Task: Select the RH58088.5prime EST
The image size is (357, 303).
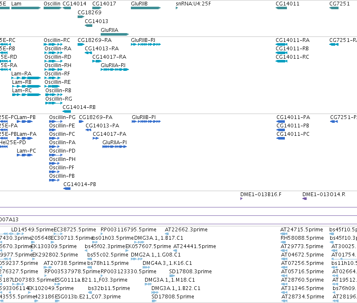Action: click(x=283, y=242)
